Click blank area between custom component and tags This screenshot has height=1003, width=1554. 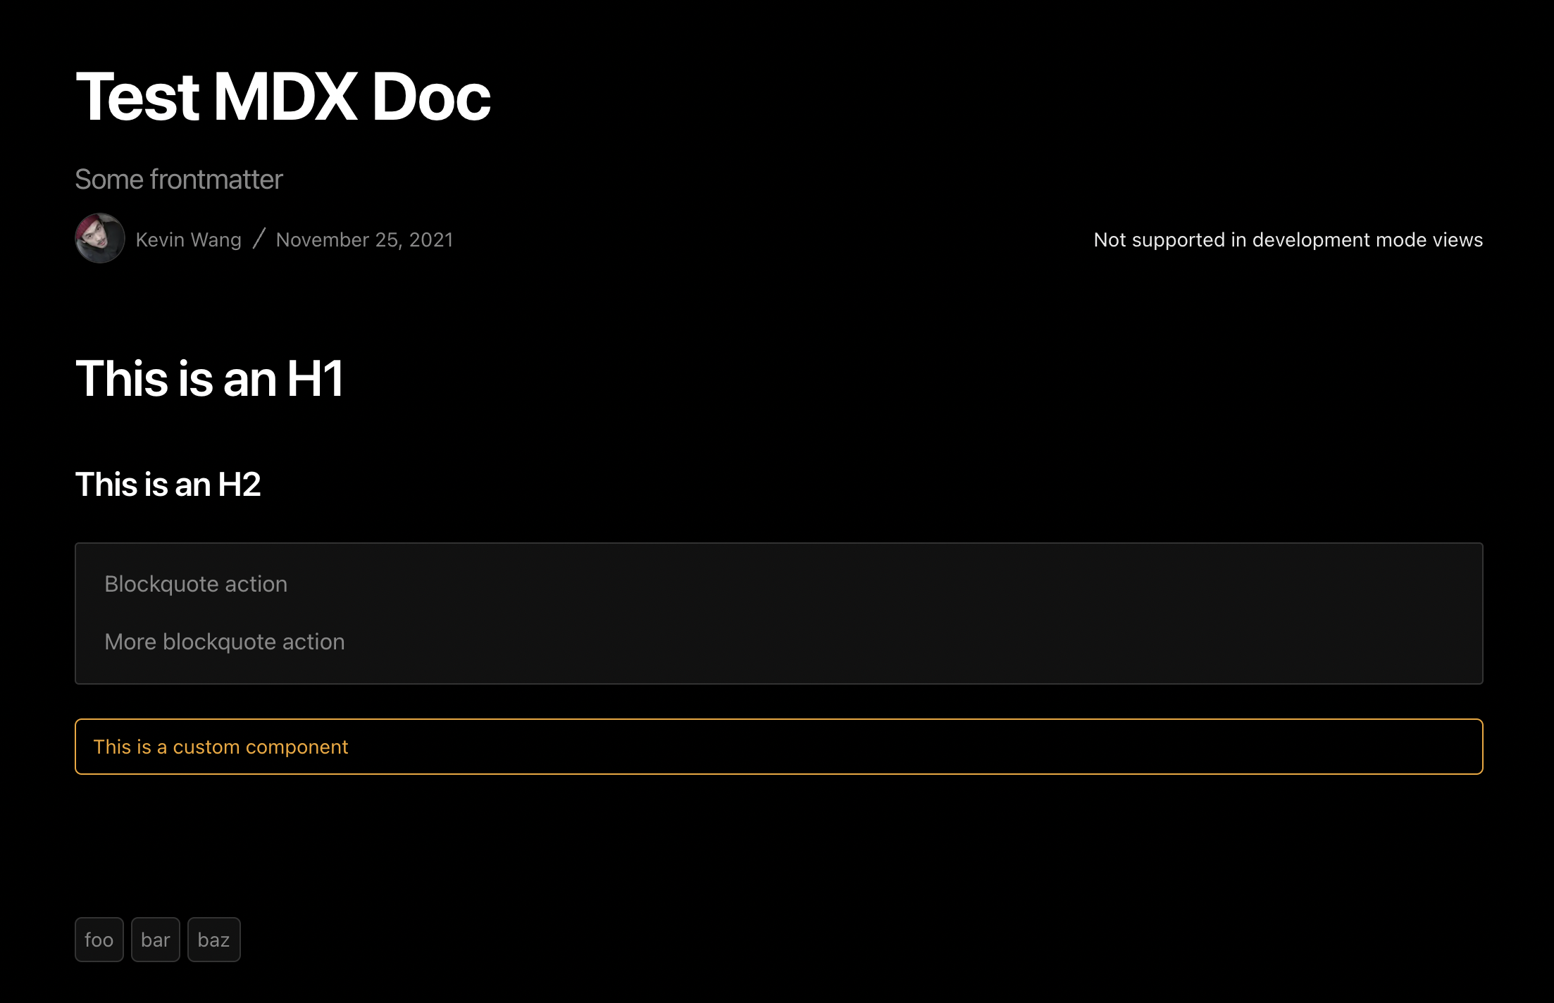click(775, 845)
